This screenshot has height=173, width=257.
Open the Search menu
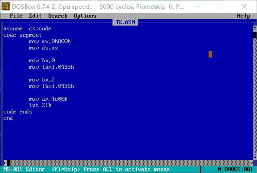[x=58, y=16]
